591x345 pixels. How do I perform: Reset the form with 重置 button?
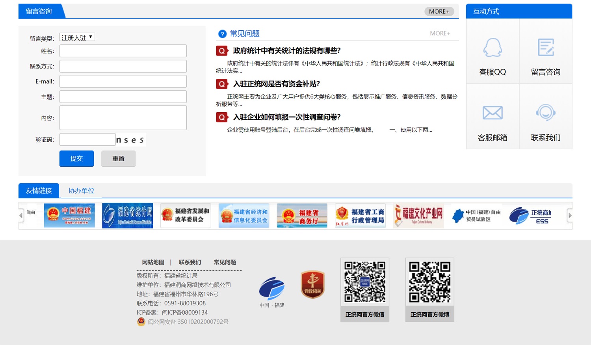pos(118,158)
